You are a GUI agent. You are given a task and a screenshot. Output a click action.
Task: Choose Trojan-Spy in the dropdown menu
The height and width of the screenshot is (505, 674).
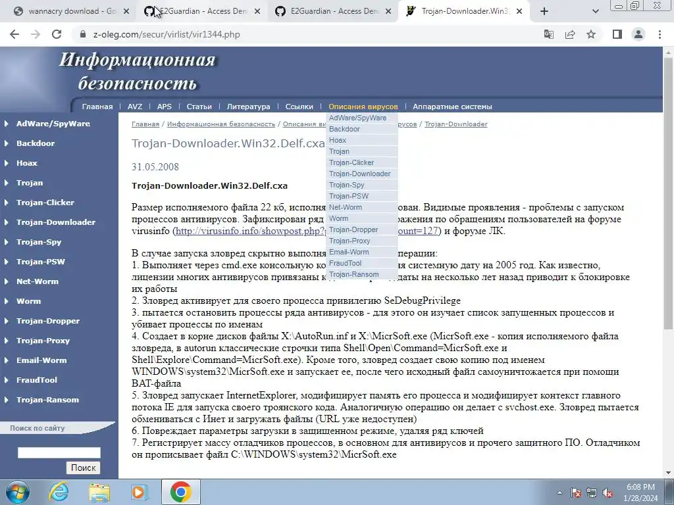362,185
